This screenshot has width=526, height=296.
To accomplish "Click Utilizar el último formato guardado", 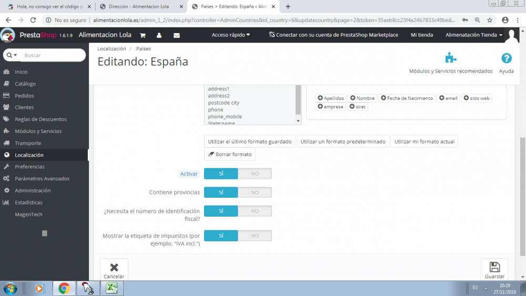I will point(249,141).
